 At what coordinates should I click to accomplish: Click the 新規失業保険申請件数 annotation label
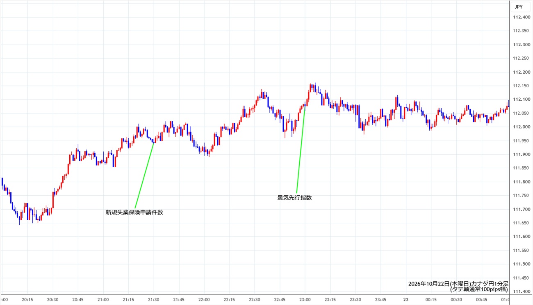[134, 212]
